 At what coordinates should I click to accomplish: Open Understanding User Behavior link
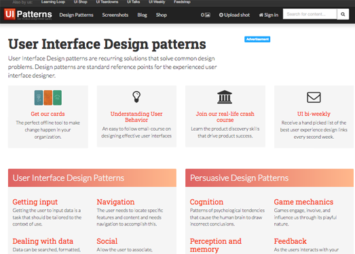[x=136, y=117]
